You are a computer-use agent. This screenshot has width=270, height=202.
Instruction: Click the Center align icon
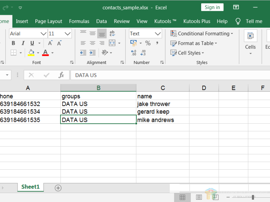coord(92,43)
